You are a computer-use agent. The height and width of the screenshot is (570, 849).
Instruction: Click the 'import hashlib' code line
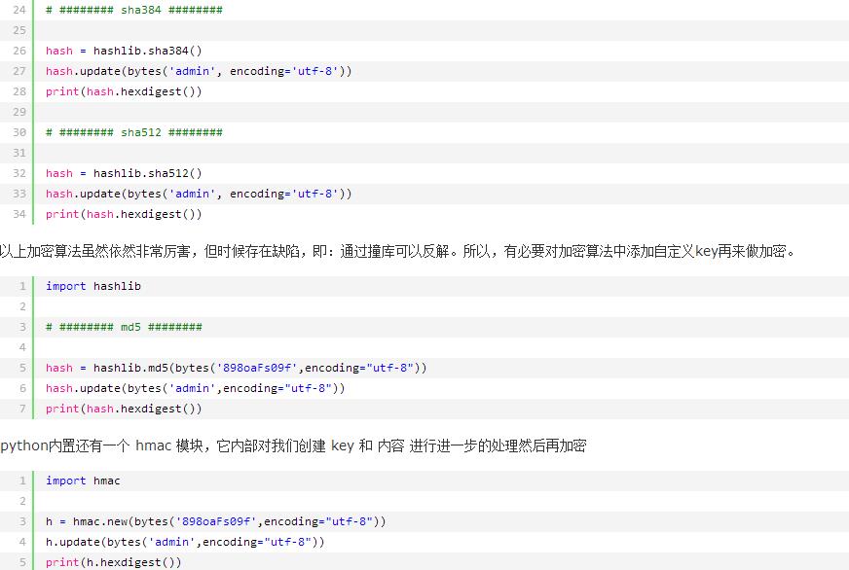[x=93, y=286]
